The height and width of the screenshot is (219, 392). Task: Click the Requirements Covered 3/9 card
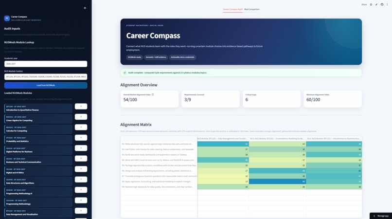tap(211, 99)
